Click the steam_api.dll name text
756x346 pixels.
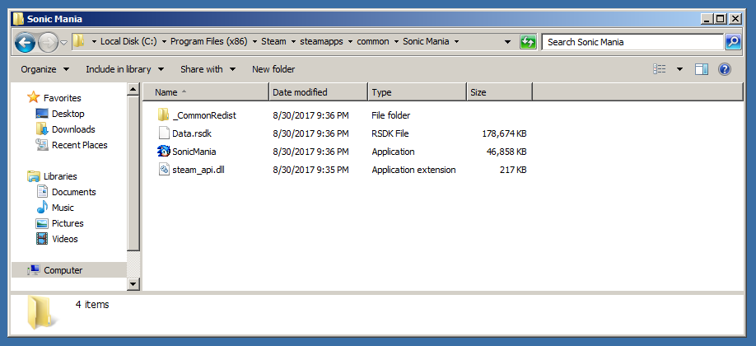point(198,170)
